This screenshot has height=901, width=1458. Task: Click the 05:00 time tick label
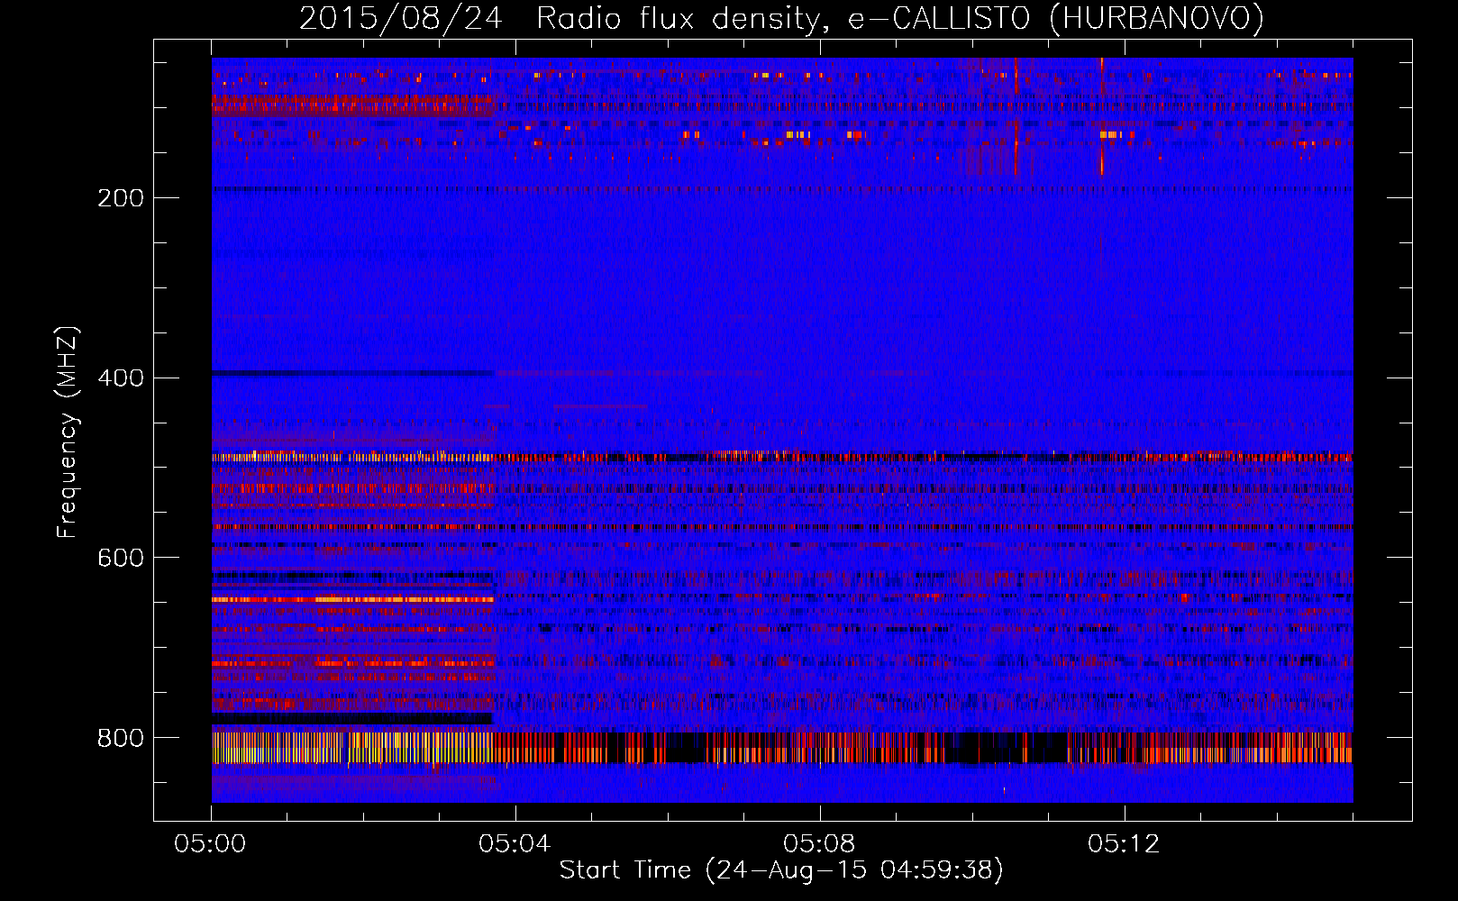(x=211, y=844)
